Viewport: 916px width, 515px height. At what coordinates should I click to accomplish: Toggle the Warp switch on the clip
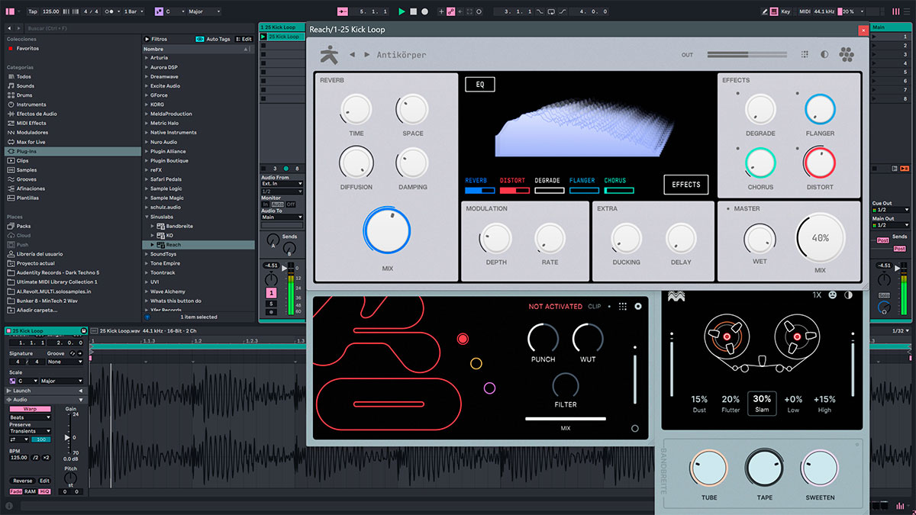31,409
